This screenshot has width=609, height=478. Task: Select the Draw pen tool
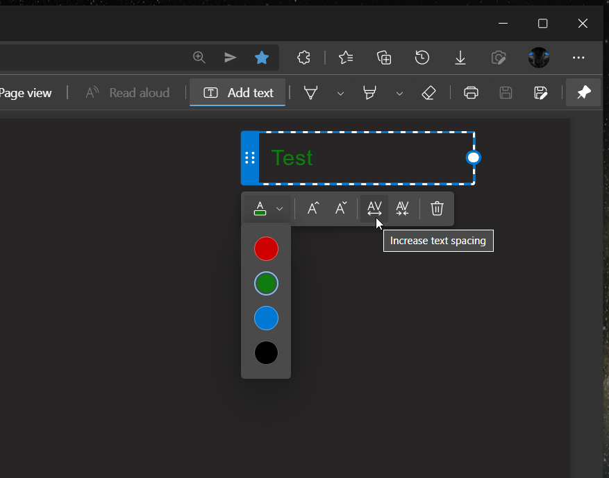pyautogui.click(x=310, y=92)
